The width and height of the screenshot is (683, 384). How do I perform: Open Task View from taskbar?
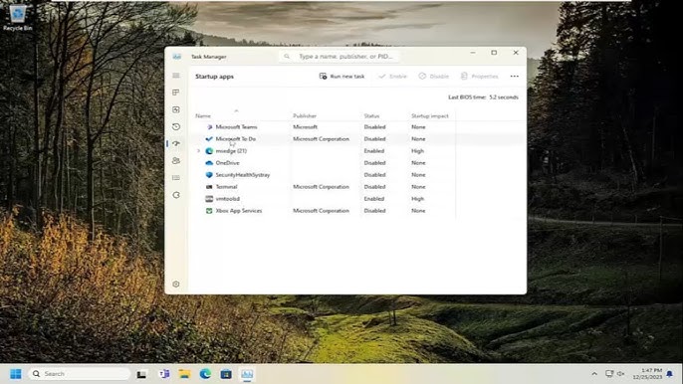pos(141,374)
